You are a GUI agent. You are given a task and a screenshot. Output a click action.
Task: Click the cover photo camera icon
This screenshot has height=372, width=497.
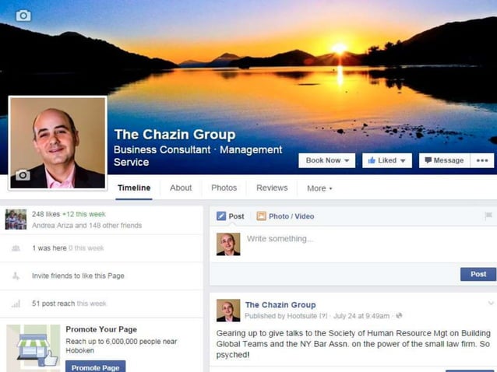(23, 16)
